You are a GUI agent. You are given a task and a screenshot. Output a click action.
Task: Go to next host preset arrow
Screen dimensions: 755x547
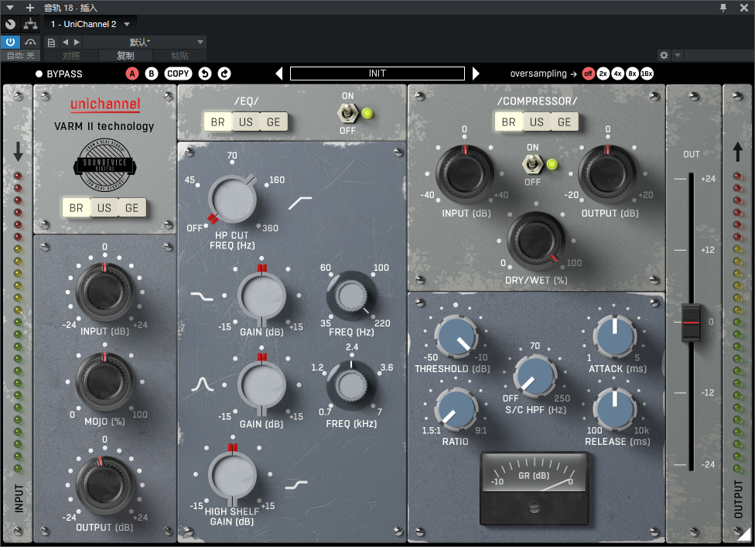click(77, 43)
